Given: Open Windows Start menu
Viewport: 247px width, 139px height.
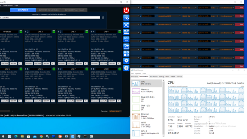Looking at the screenshot, I should tap(3, 136).
